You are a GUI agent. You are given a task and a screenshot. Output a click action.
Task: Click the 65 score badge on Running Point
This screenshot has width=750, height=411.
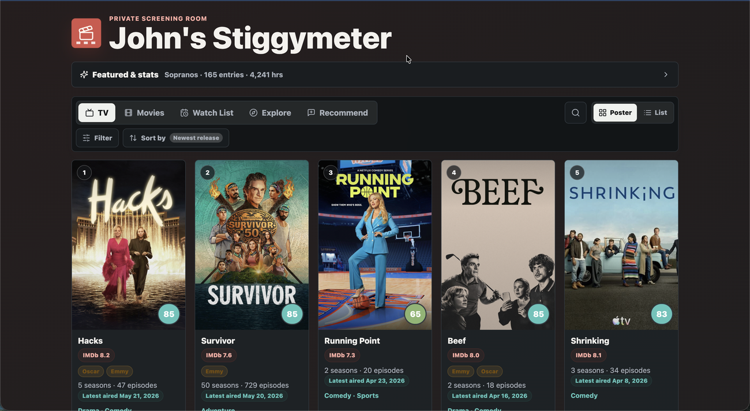pos(415,314)
